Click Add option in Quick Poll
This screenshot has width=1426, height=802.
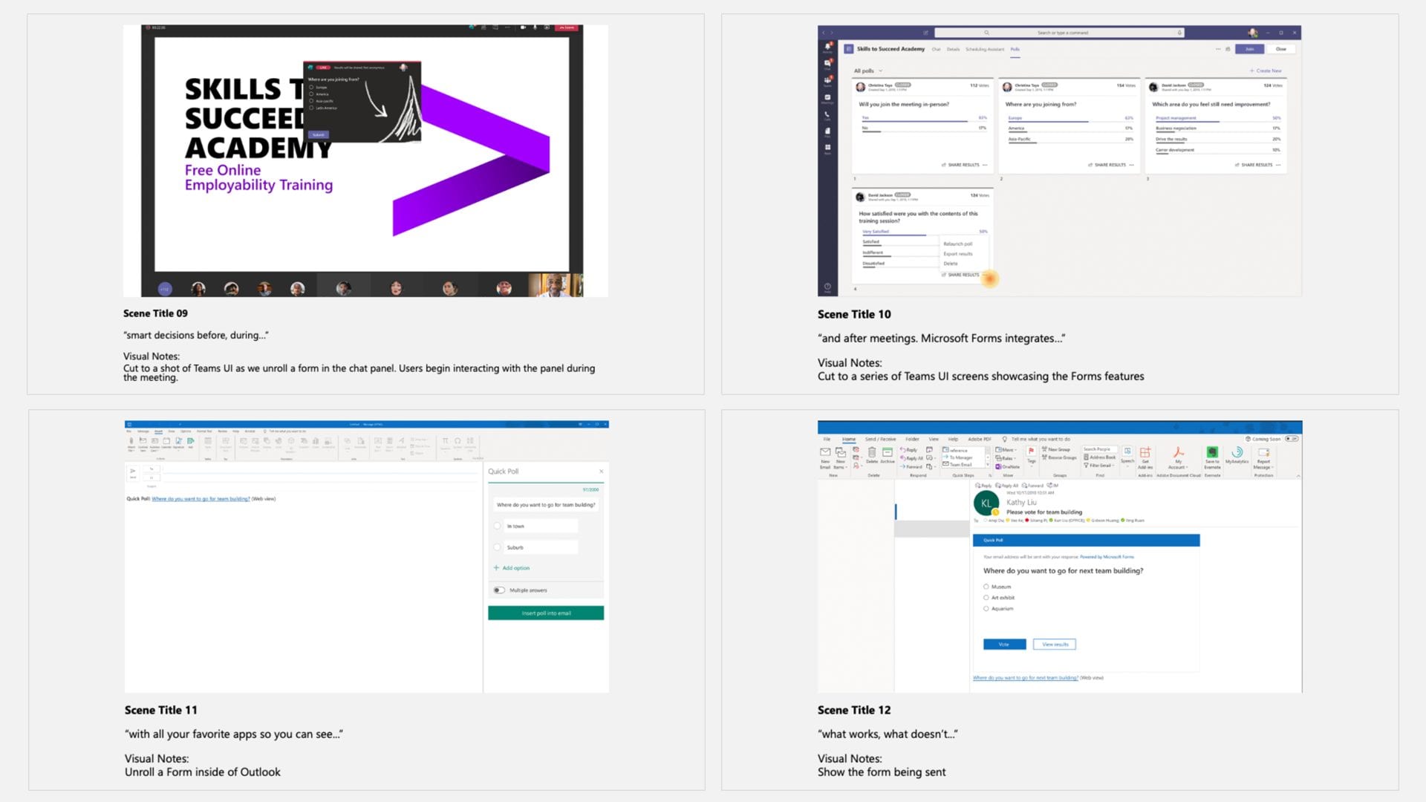512,568
